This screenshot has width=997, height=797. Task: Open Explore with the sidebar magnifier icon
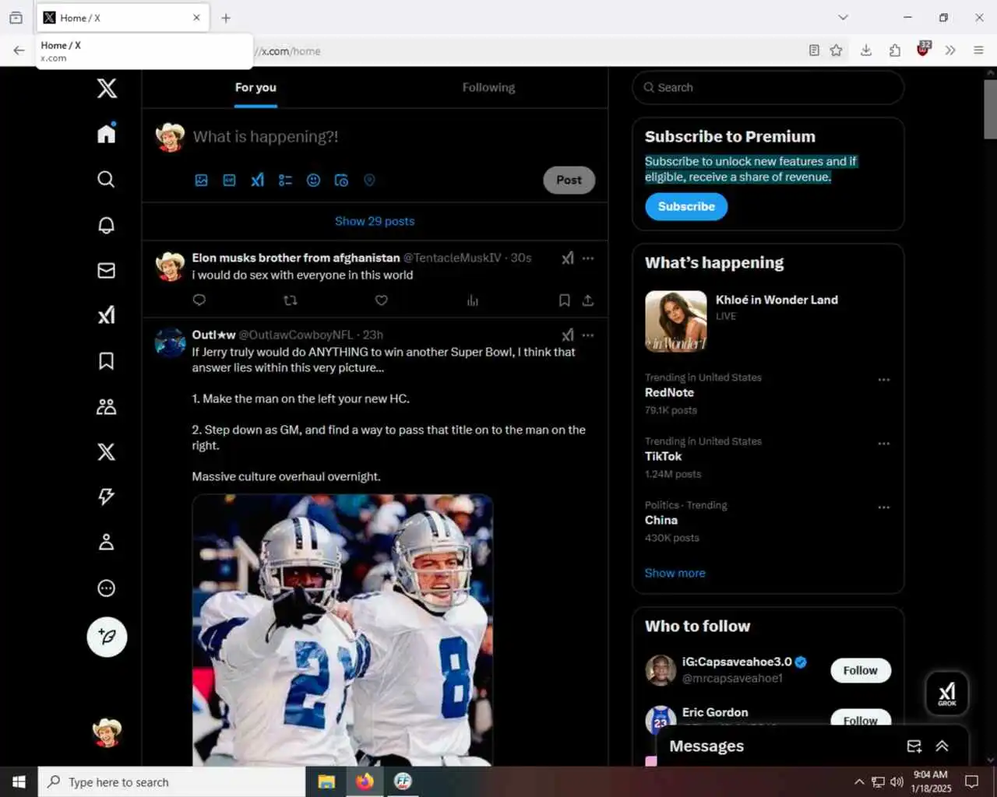coord(107,179)
